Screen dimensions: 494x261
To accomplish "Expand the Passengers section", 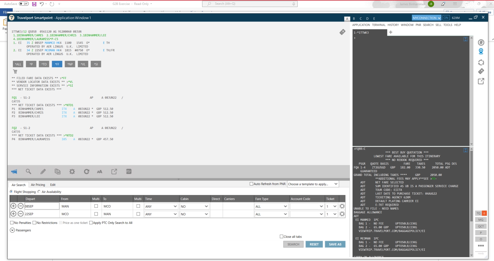I will (12, 230).
